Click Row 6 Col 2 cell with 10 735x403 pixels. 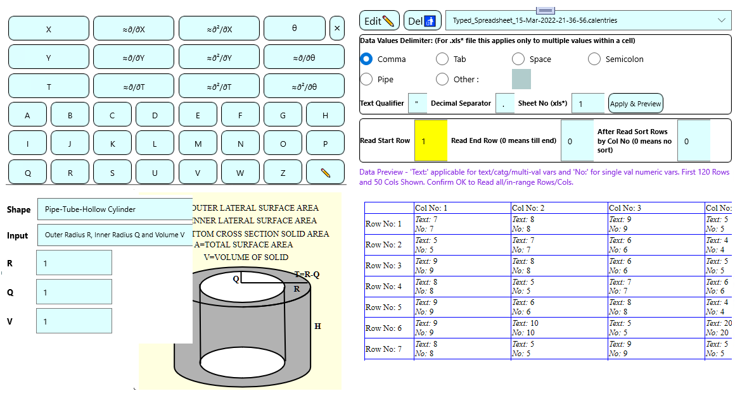(559, 328)
